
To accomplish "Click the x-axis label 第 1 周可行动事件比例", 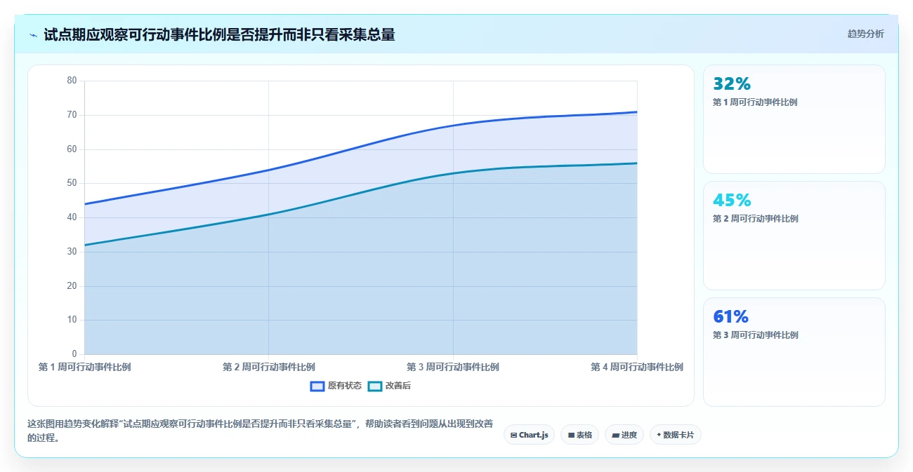I will coord(84,367).
